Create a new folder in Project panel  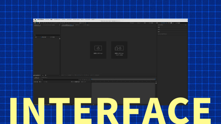point(36,75)
